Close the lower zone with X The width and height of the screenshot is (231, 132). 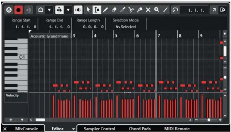[5, 129]
